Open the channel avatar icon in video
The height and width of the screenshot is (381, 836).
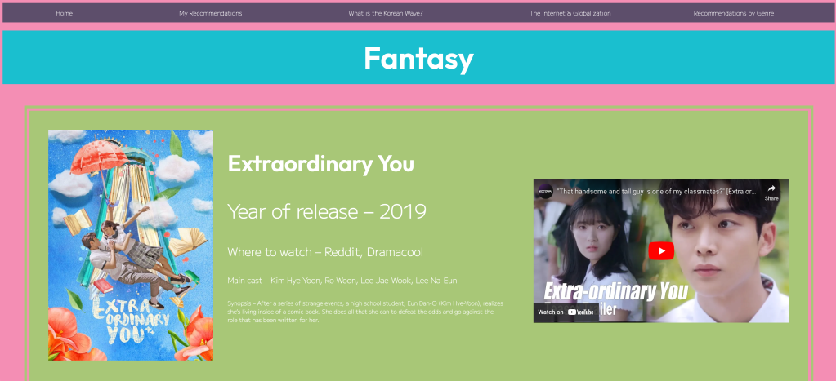546,193
